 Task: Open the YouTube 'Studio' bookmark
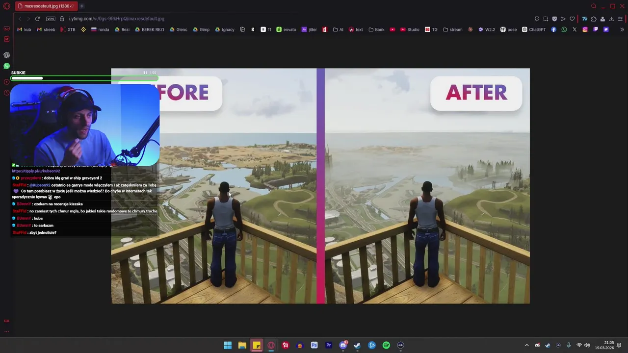click(x=410, y=29)
